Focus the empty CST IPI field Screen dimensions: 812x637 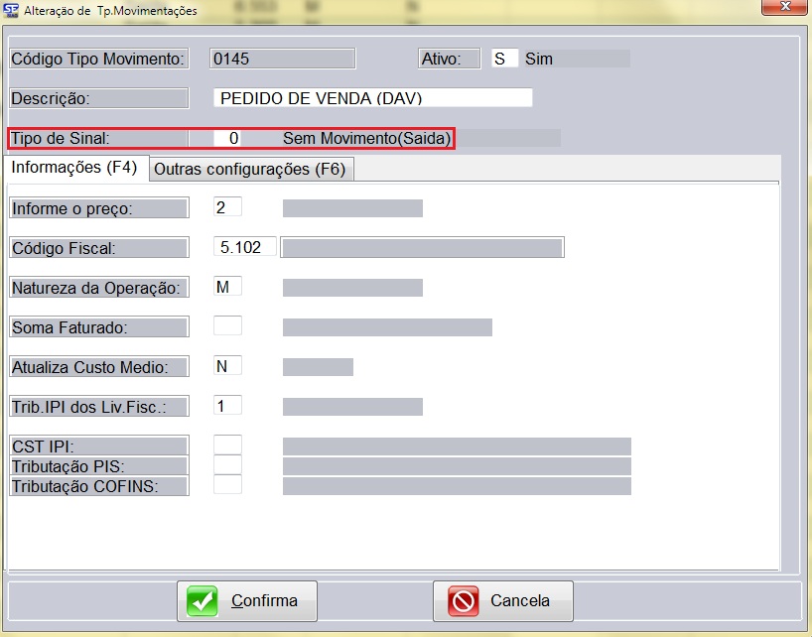pos(227,446)
